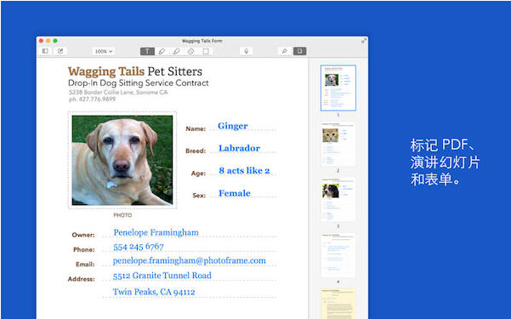Click the green maximize window button
The image size is (511, 319).
point(55,41)
